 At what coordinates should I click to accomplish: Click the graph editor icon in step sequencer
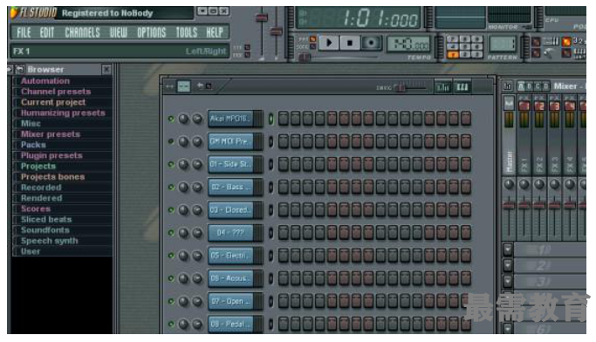pos(442,87)
